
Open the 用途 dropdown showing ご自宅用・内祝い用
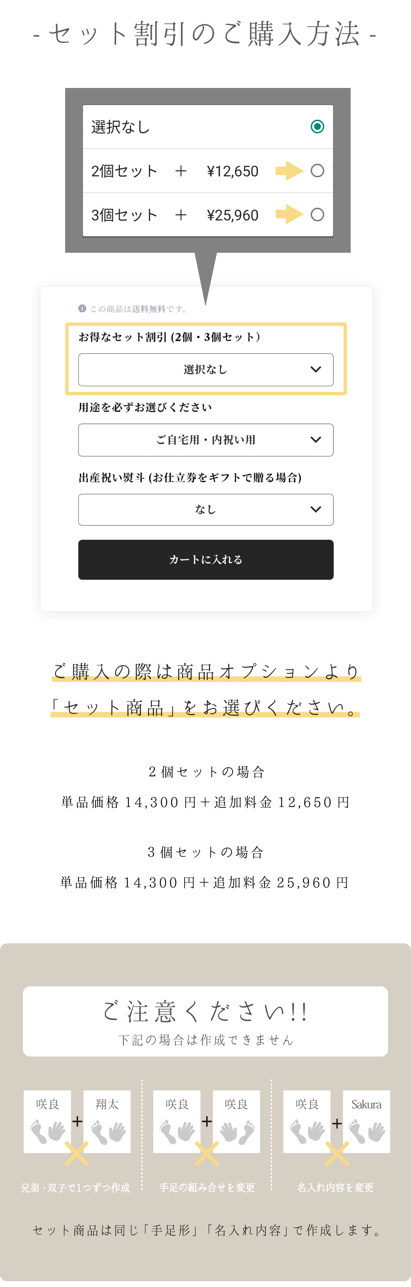206,440
